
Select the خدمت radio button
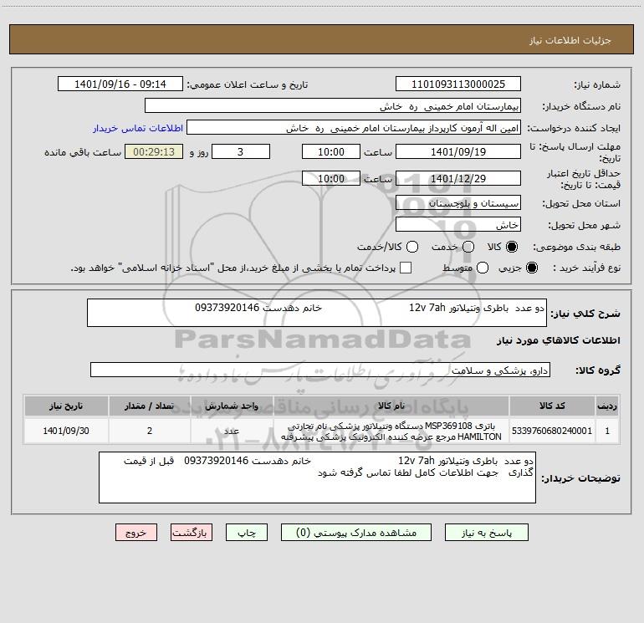(x=468, y=247)
